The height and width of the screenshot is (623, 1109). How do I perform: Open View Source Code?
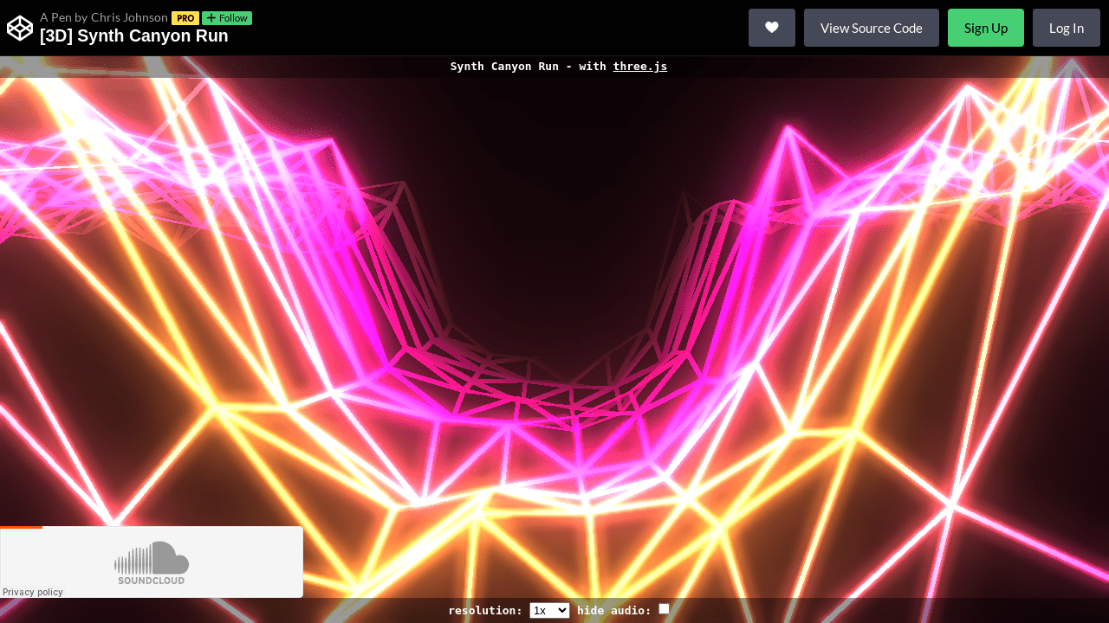[872, 28]
